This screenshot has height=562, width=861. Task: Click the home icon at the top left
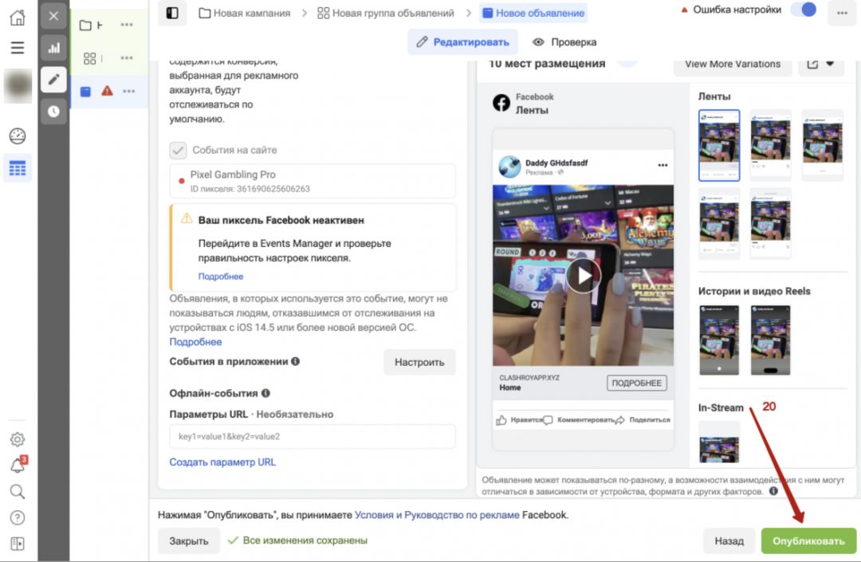tap(18, 16)
